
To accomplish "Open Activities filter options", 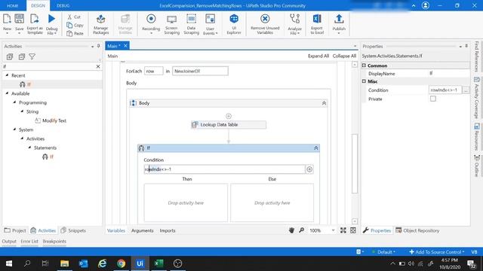I will click(x=32, y=56).
